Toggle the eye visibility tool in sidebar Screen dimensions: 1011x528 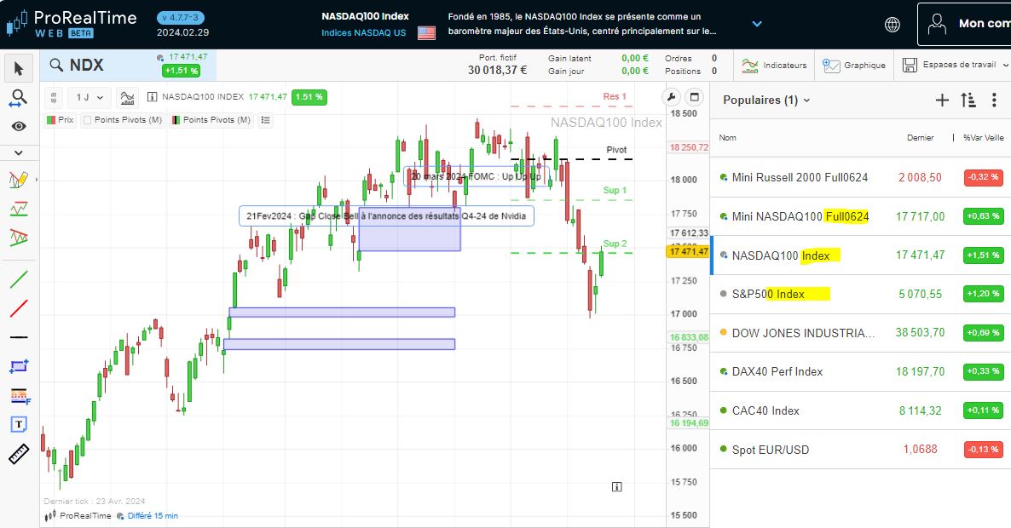pyautogui.click(x=19, y=126)
